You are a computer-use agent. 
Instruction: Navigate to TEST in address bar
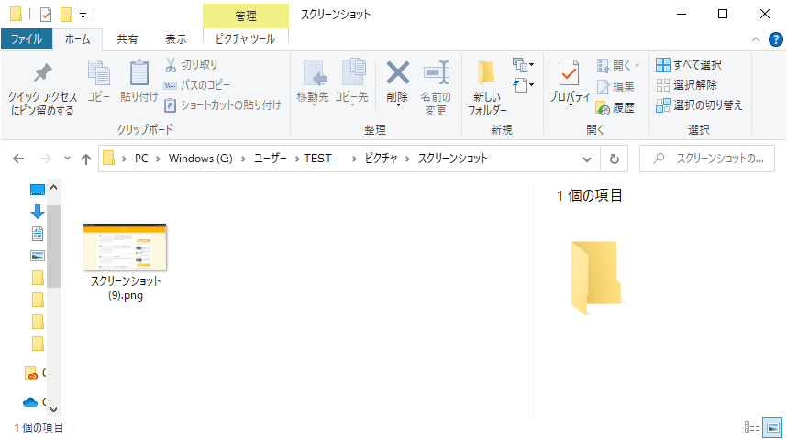317,159
